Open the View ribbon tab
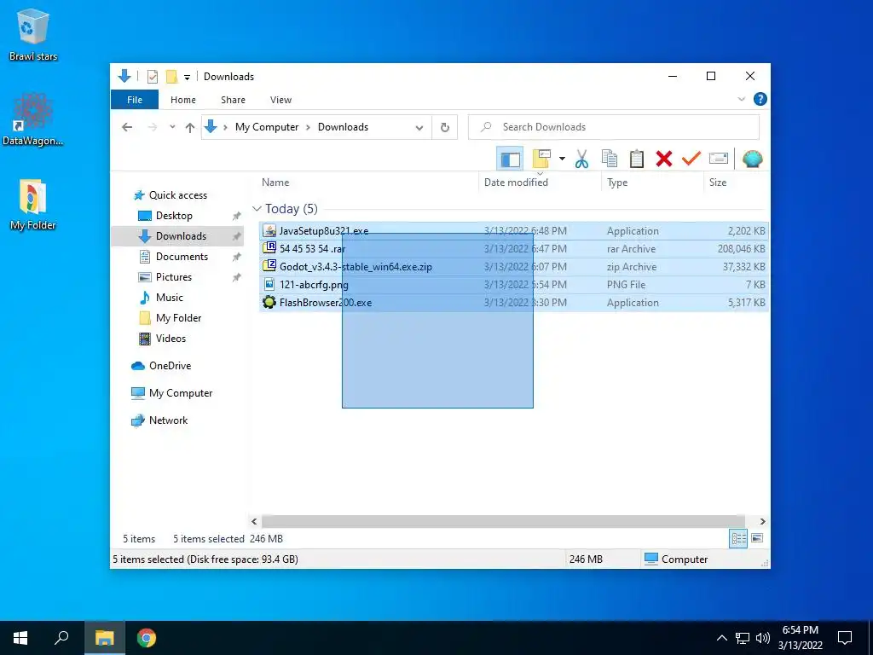The height and width of the screenshot is (655, 873). point(280,100)
